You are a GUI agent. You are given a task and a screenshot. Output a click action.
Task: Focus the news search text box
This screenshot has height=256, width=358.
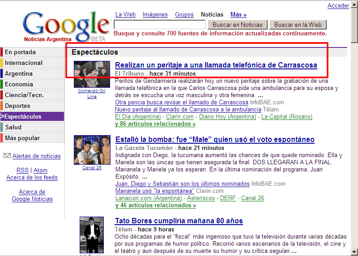click(160, 25)
